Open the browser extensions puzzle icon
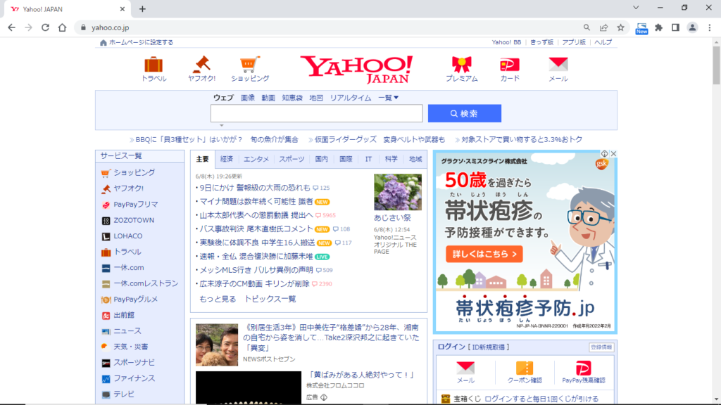This screenshot has height=405, width=721. tap(658, 27)
